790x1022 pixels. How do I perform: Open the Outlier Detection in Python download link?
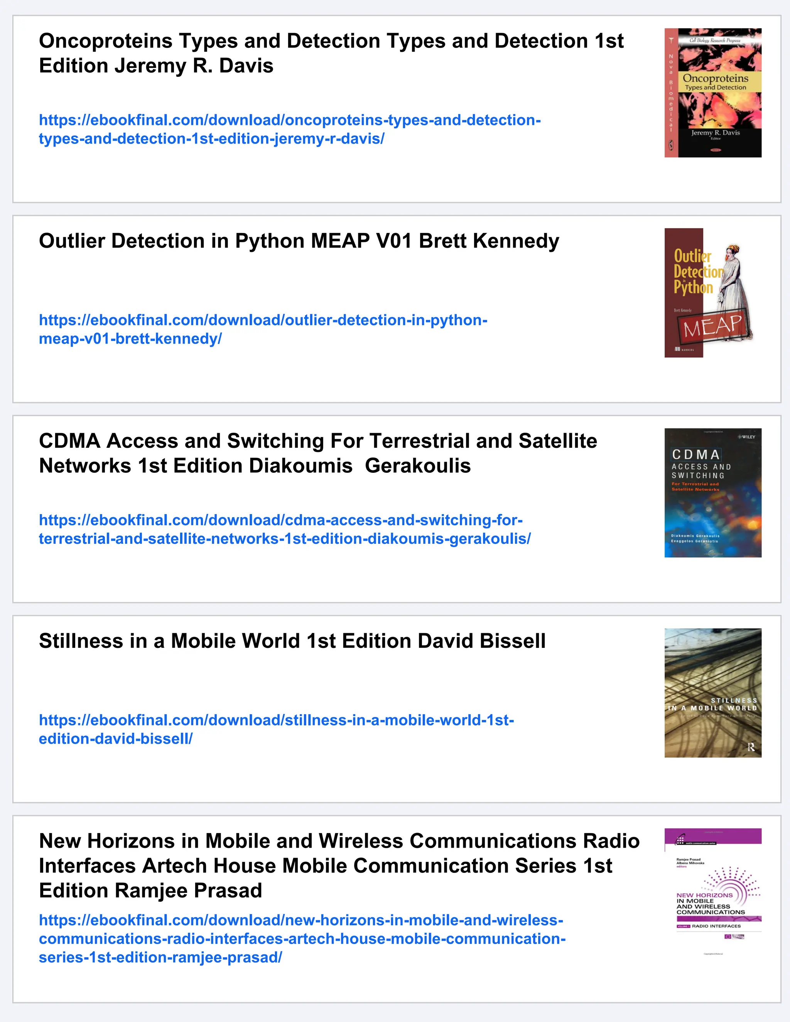click(x=263, y=329)
